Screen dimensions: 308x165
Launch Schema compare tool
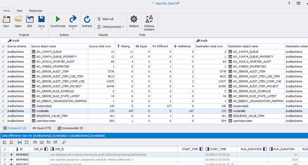click(149, 23)
